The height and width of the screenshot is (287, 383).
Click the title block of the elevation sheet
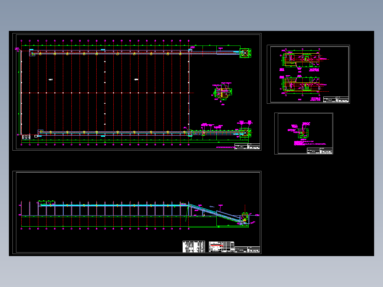(247, 250)
